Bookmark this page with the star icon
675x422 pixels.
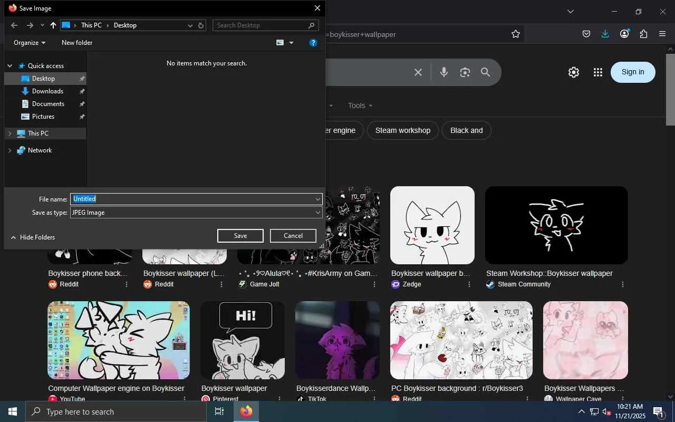(x=516, y=34)
